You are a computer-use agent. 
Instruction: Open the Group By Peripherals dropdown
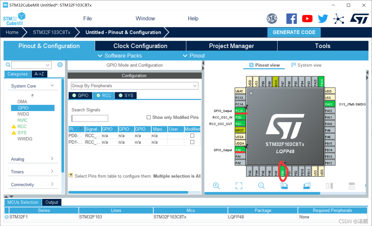(134, 86)
